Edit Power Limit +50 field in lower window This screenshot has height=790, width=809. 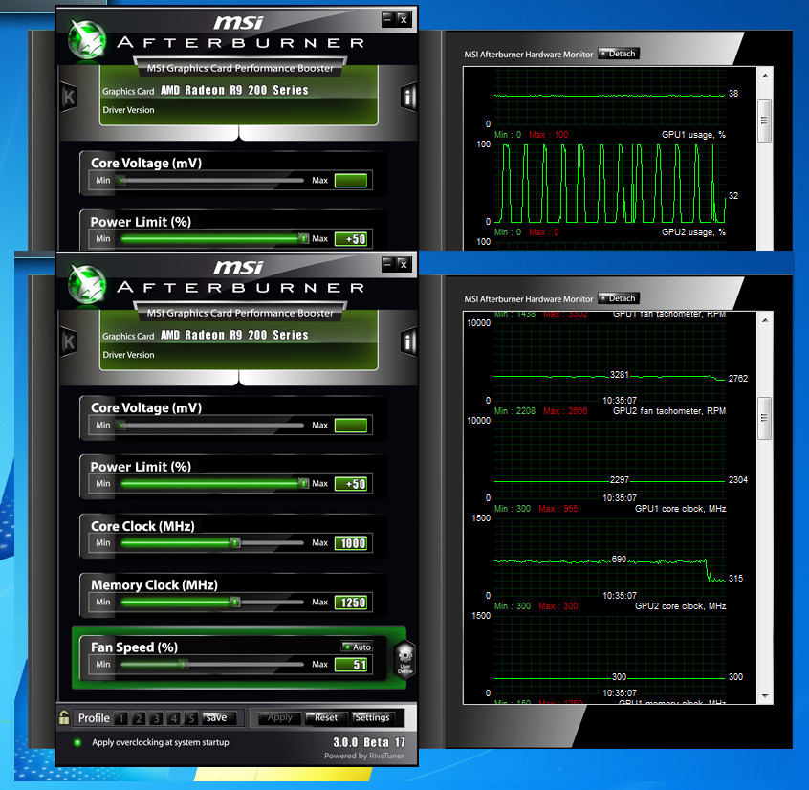(x=351, y=484)
